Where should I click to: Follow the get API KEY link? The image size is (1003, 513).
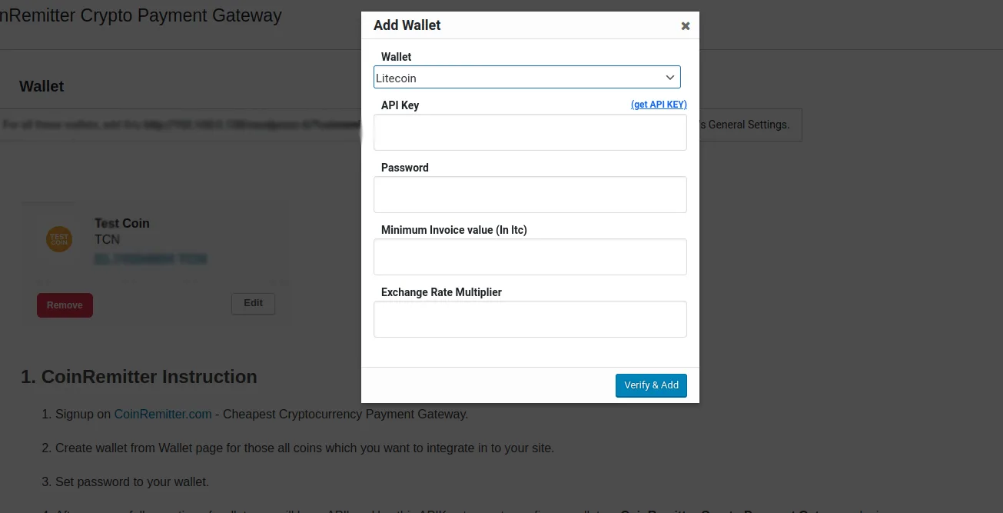coord(659,105)
